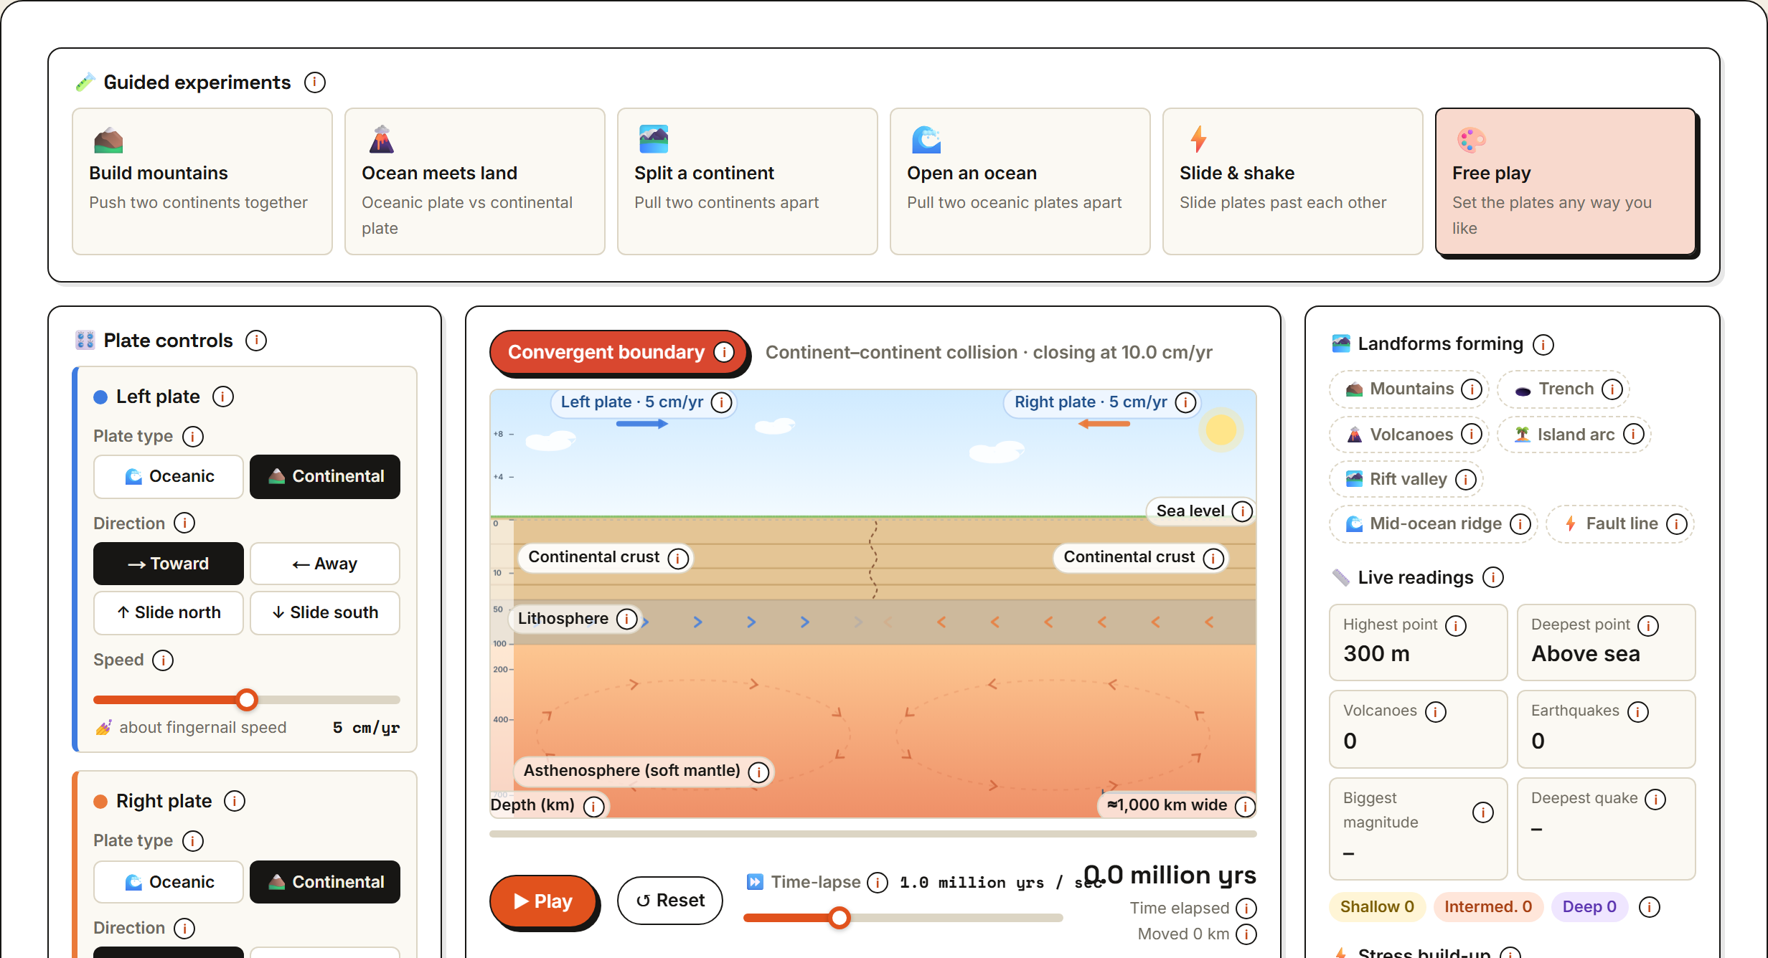Click info icon next to Left plate's Plate type
Image resolution: width=1768 pixels, height=958 pixels.
point(193,436)
